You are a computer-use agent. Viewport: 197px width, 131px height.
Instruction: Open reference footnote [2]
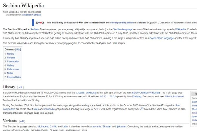pyautogui.click(x=142, y=108)
